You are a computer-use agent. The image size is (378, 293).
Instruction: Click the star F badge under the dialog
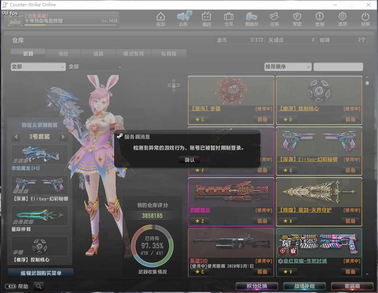pos(200,170)
